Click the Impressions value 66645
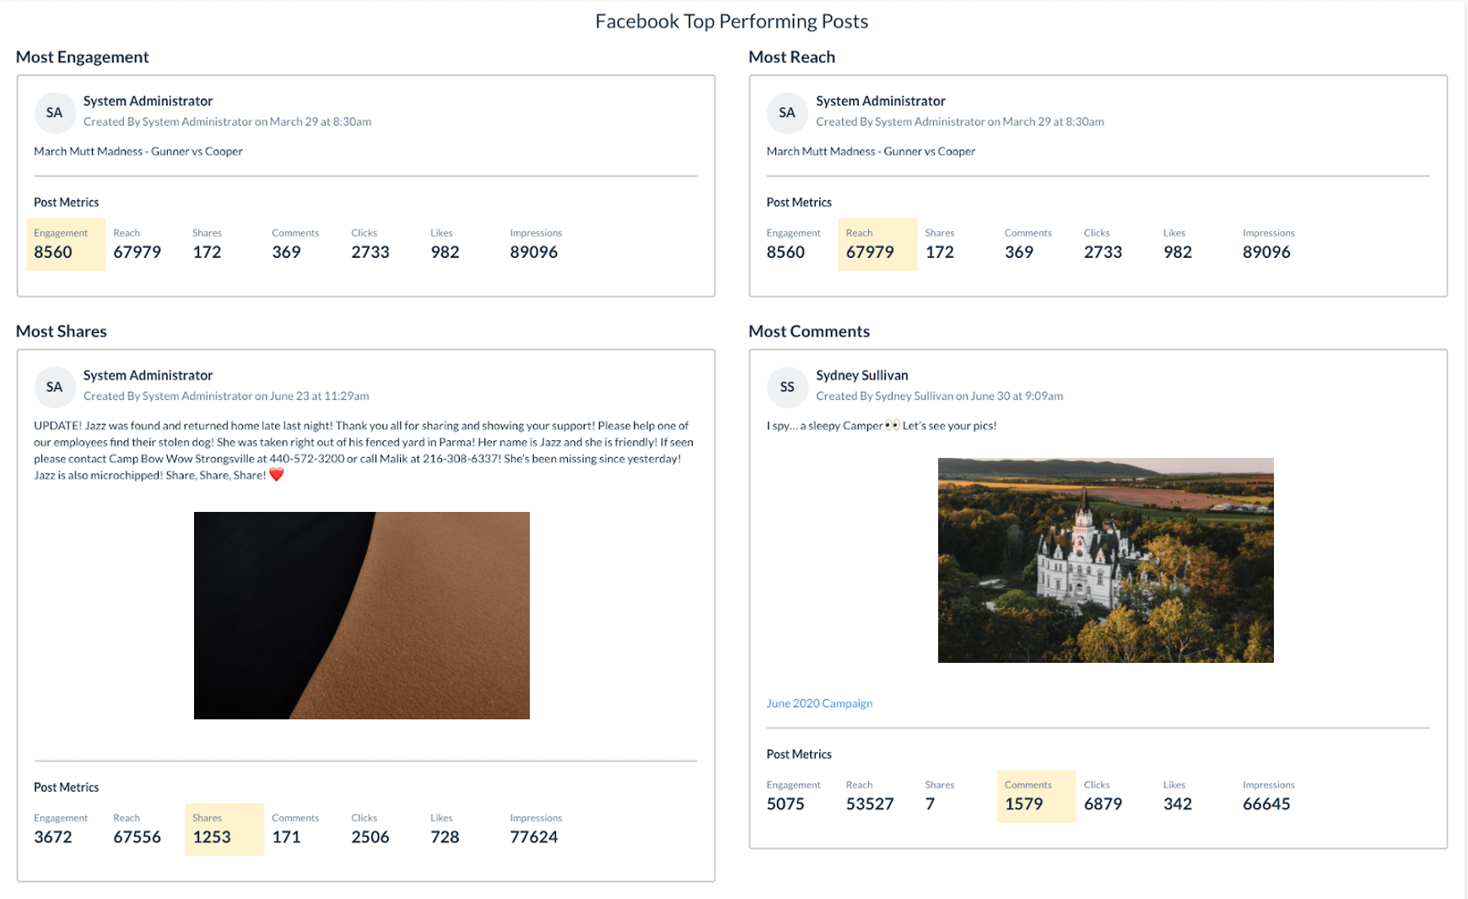1468x899 pixels. [x=1266, y=804]
